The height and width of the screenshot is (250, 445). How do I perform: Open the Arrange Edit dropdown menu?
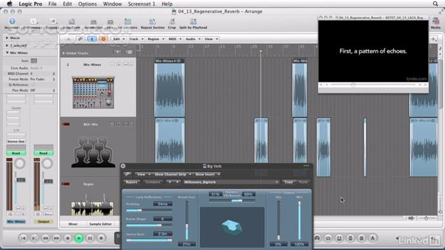point(119,39)
